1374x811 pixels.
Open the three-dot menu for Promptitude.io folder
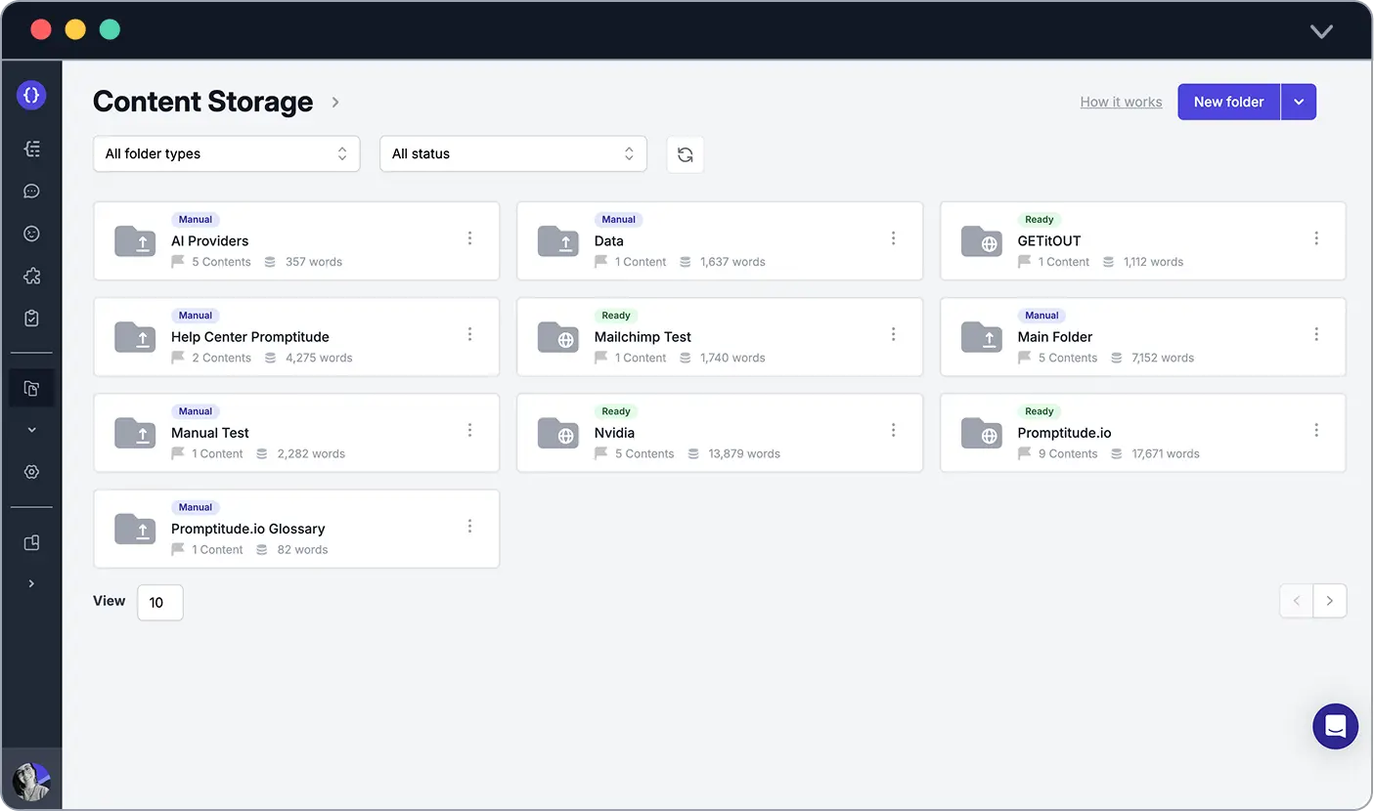tap(1316, 430)
